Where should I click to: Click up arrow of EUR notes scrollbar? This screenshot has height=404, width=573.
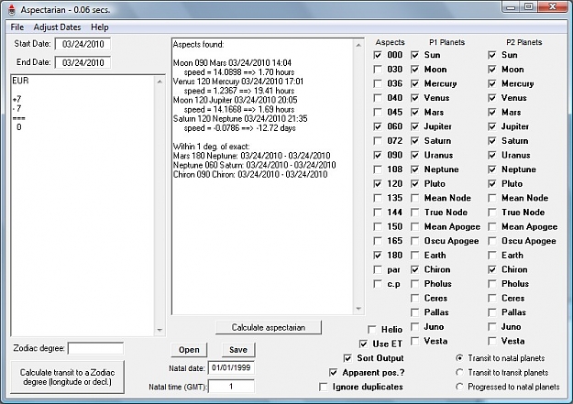click(160, 82)
